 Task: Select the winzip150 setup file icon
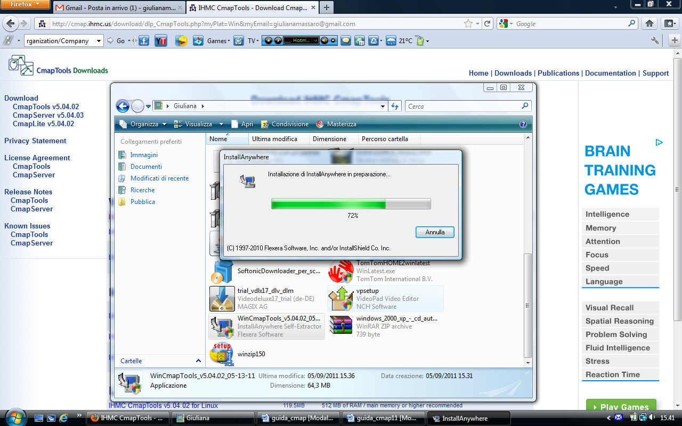coord(222,354)
